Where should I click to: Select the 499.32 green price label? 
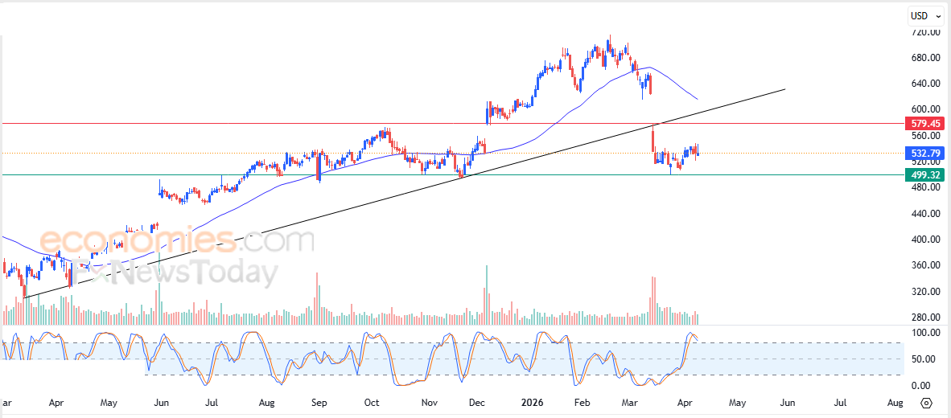pos(925,175)
